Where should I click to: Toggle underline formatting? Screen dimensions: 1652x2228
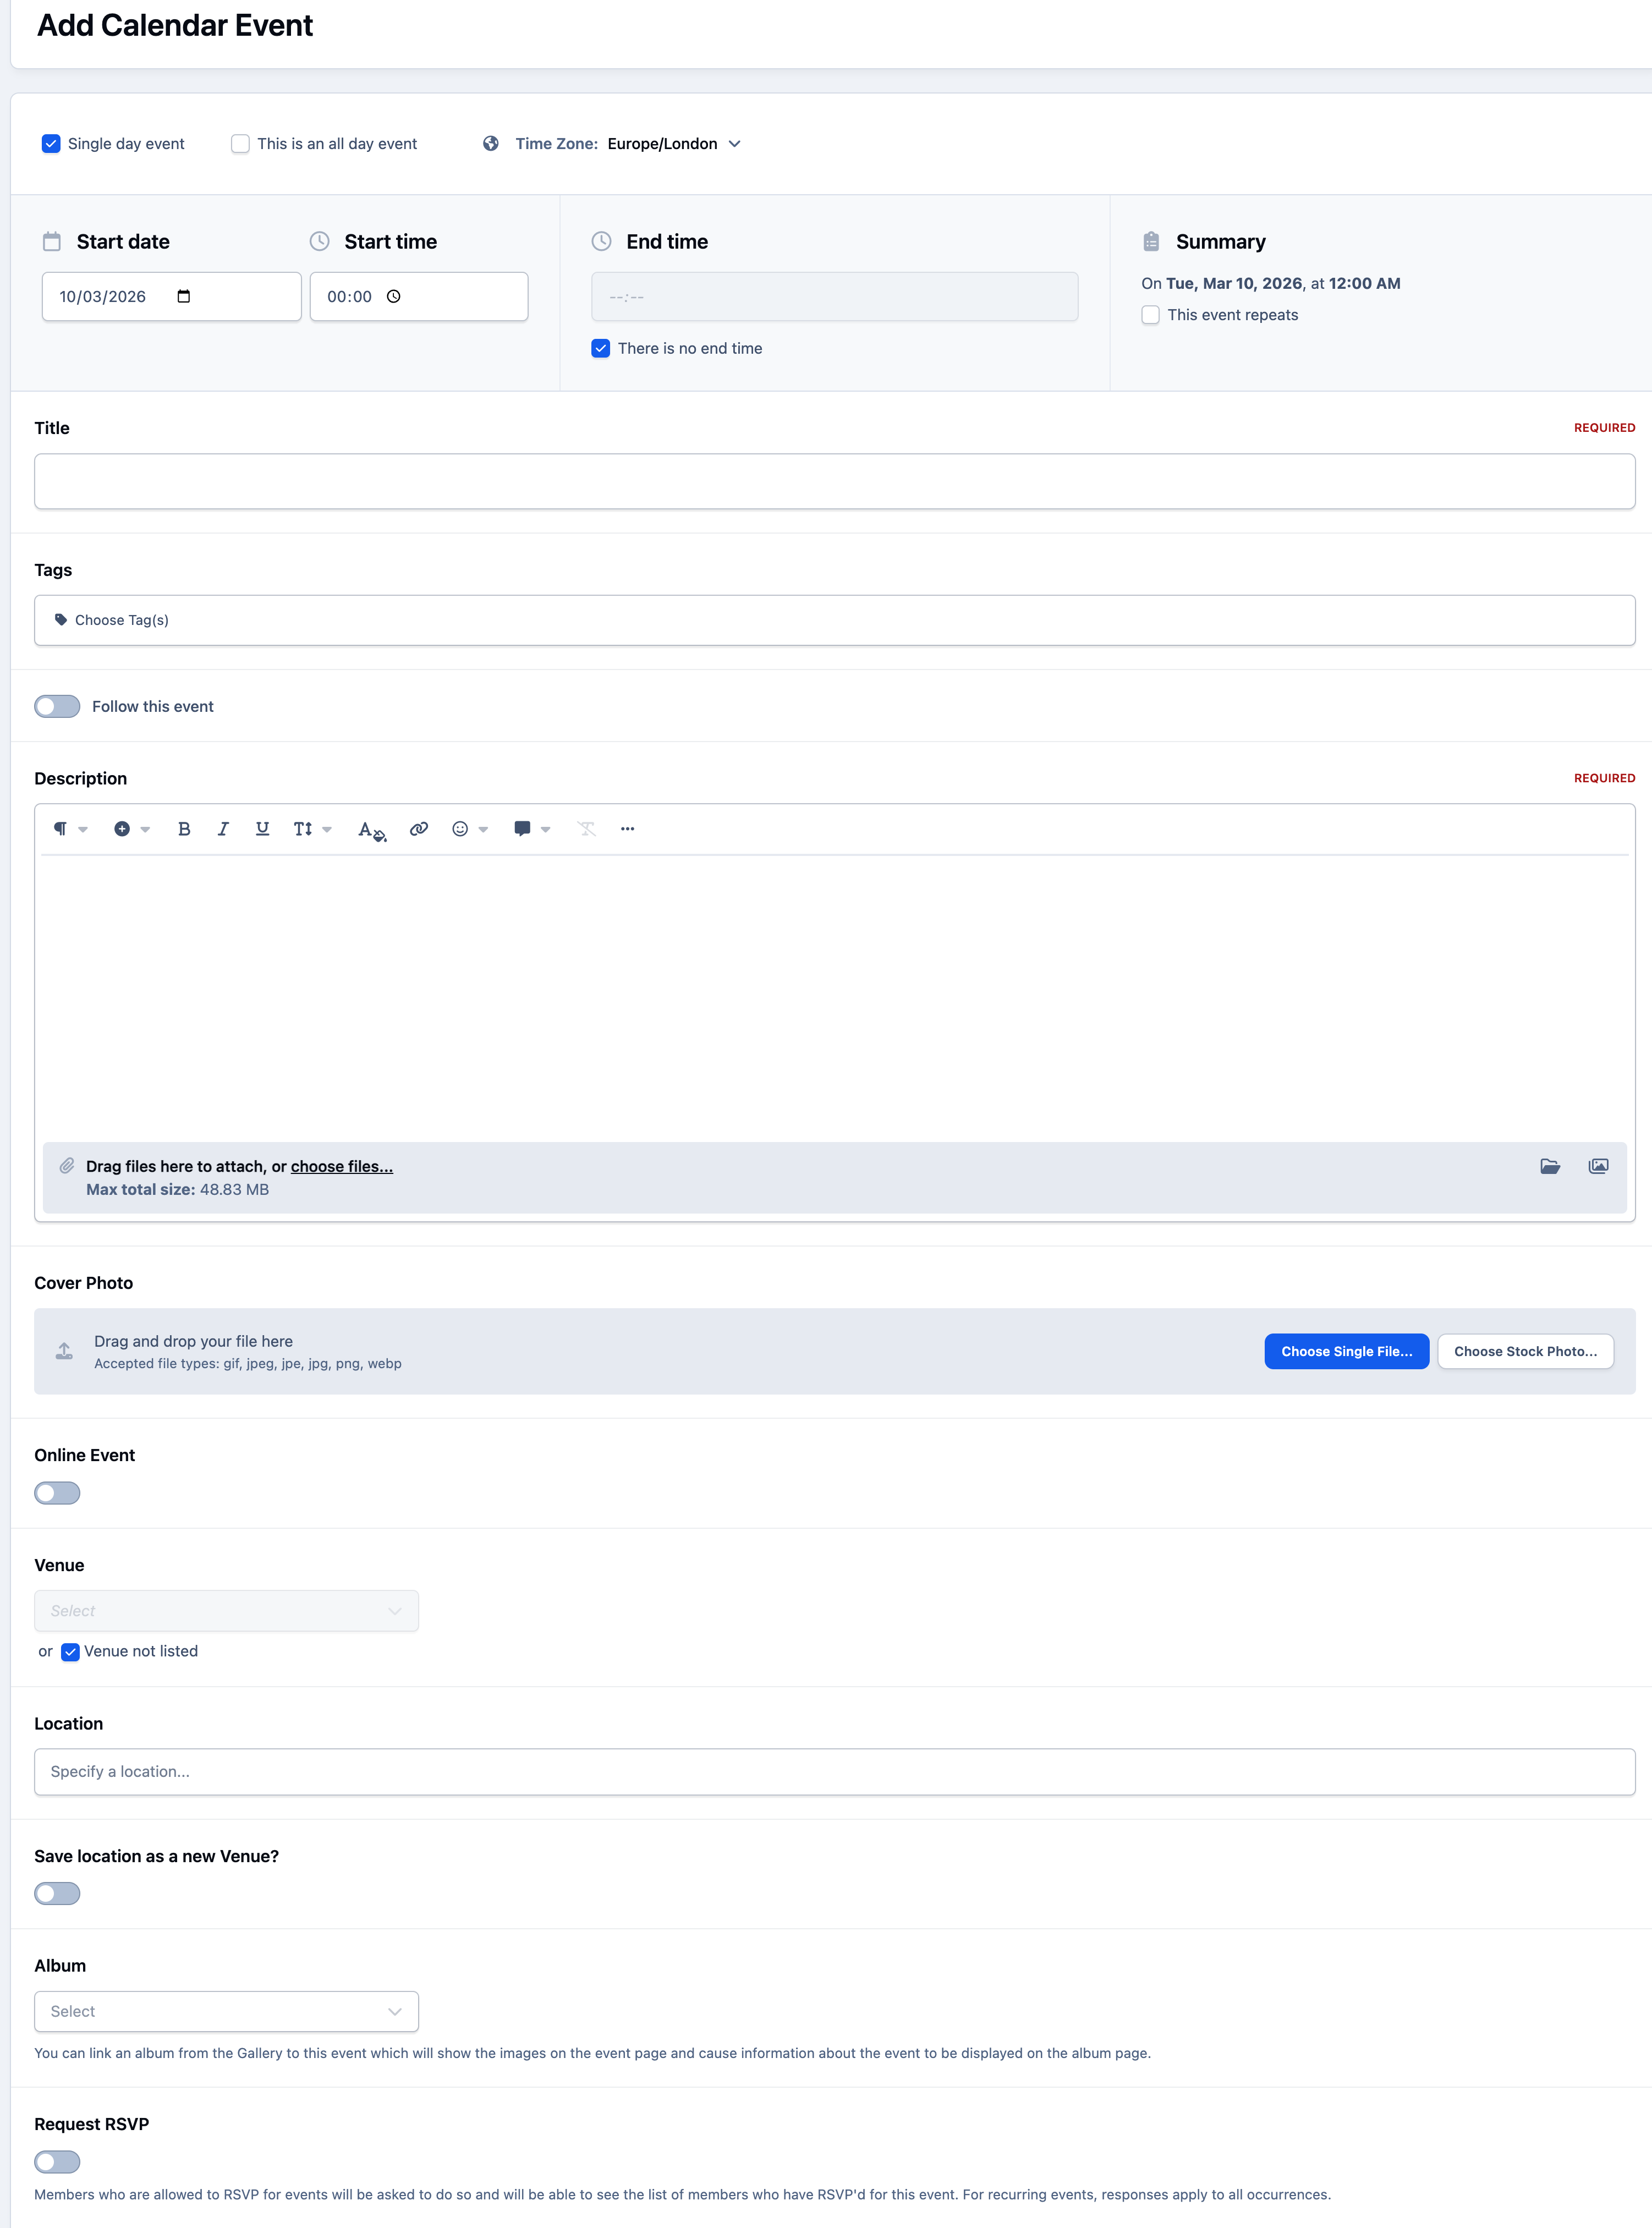[x=262, y=829]
